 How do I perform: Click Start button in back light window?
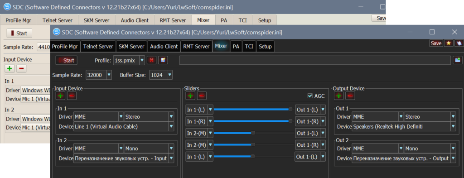19,34
